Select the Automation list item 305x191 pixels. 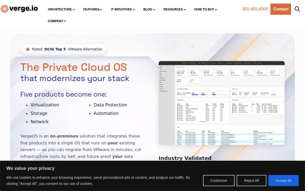tap(106, 113)
